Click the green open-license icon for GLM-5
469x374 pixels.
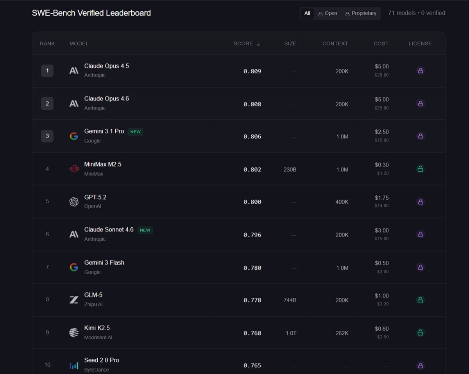(420, 300)
